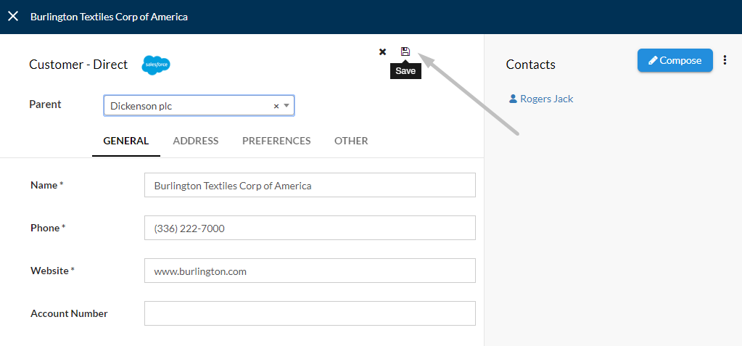This screenshot has width=742, height=346.
Task: Click the Dickenson plc parent combo box
Action: (199, 106)
